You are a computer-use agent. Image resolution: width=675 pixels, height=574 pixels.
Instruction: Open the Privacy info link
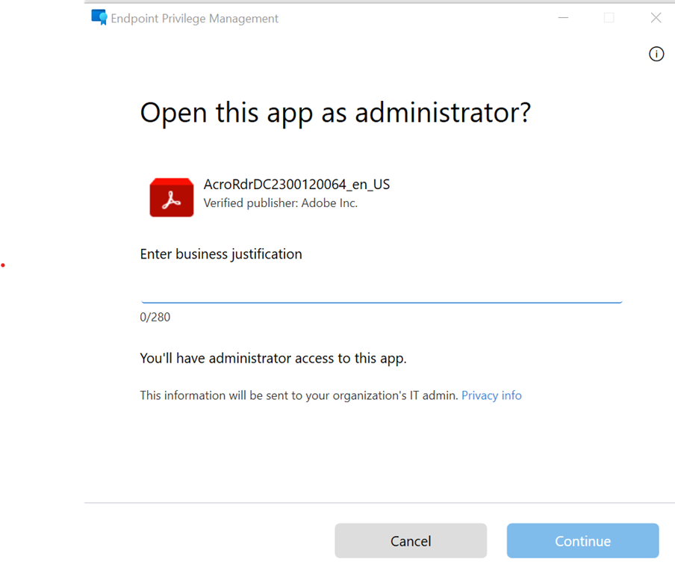[491, 395]
